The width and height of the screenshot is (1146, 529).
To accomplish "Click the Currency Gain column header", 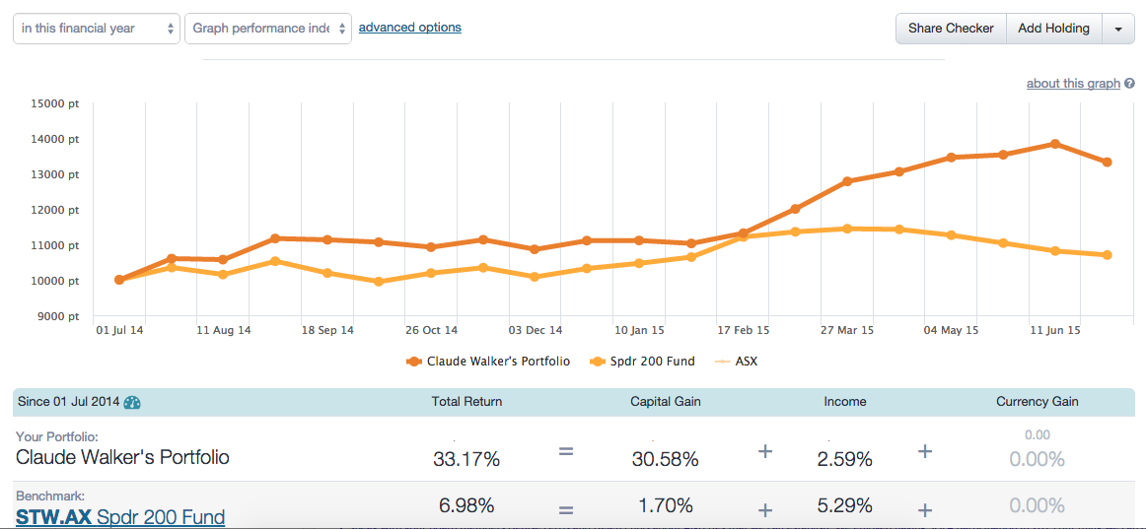I will point(1038,402).
